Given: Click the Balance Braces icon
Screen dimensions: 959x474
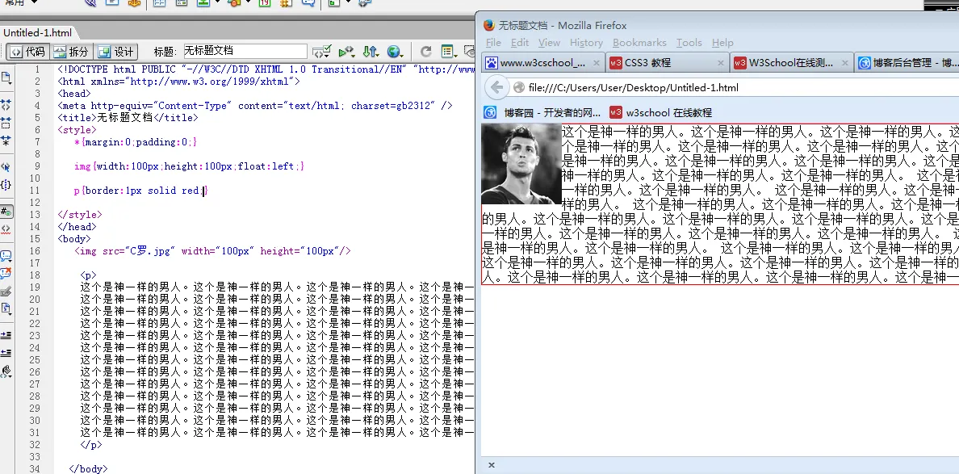Looking at the screenshot, I should 6,184.
